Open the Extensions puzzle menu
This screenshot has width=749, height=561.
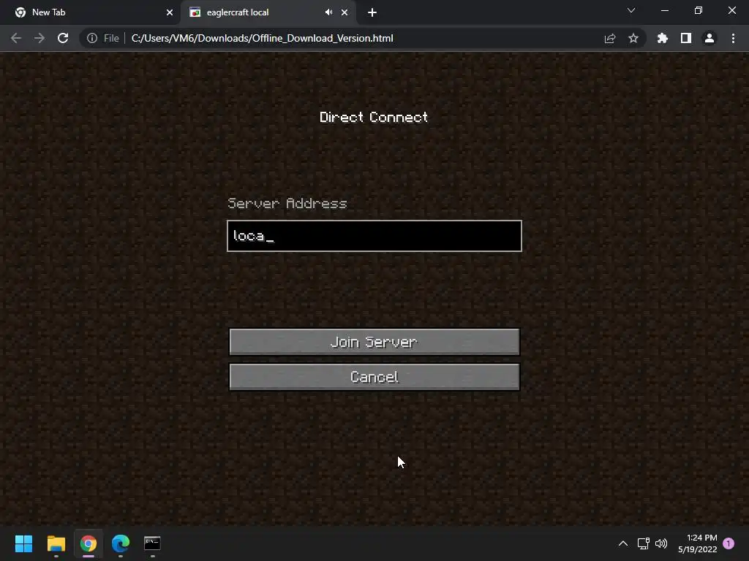pos(663,38)
